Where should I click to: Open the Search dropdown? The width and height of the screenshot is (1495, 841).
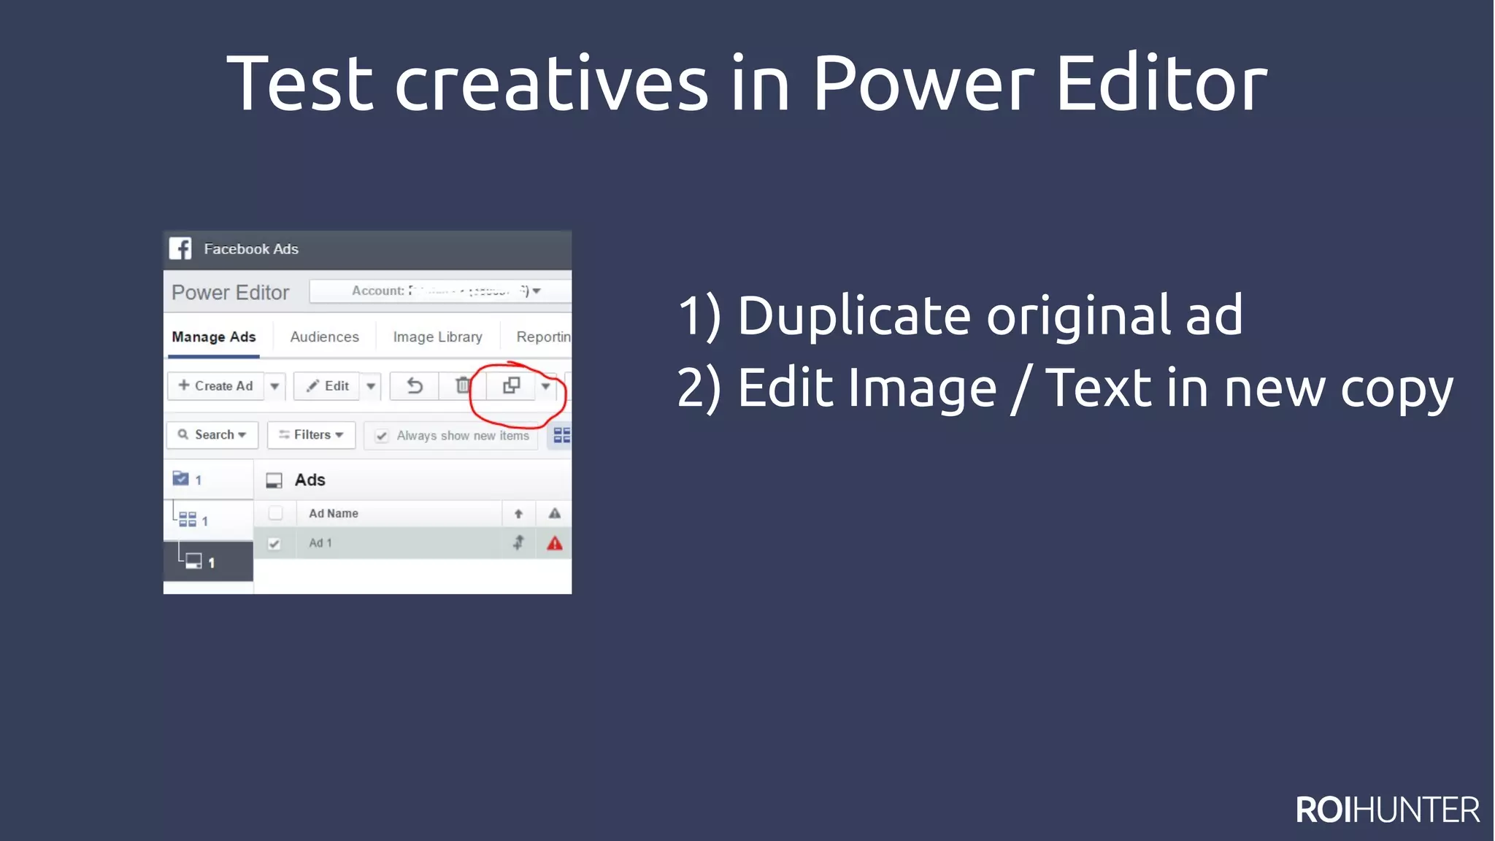(x=212, y=434)
